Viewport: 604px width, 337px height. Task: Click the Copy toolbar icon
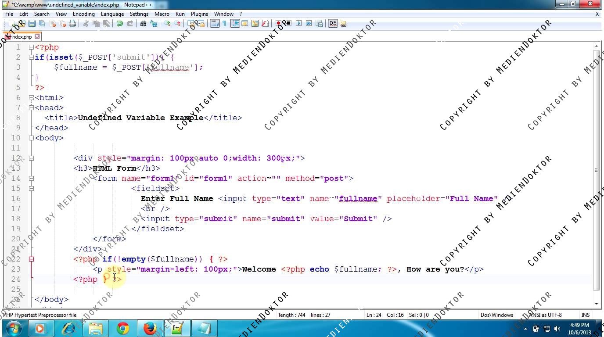click(x=96, y=24)
